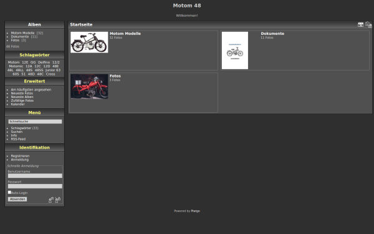Open the Motom Modelle album thumbnail
Screen dimensions: 374x234
[x=89, y=42]
